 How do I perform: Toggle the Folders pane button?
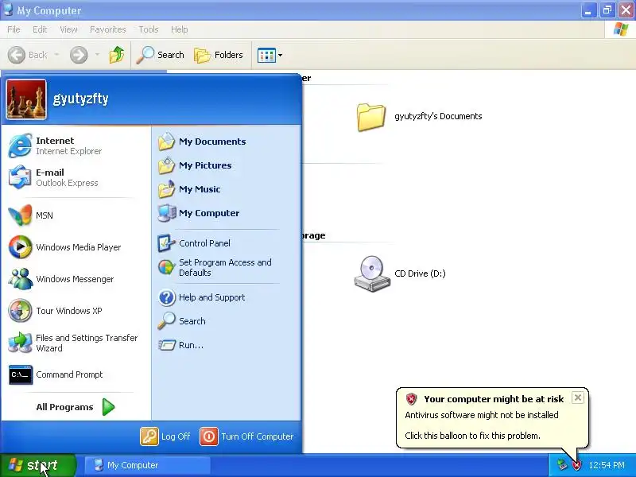[x=219, y=55]
